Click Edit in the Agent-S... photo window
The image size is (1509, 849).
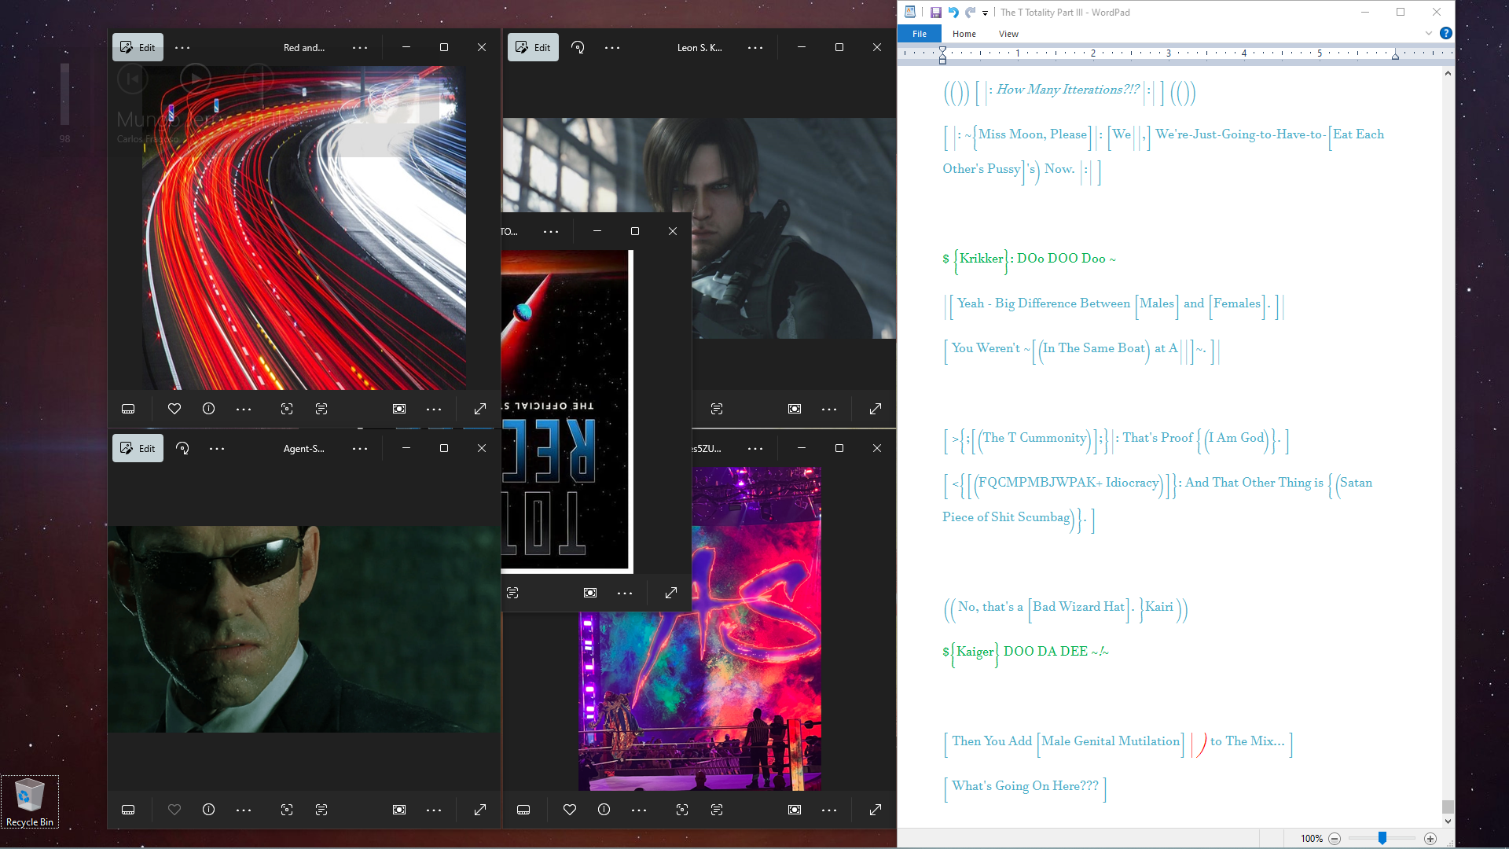tap(138, 448)
